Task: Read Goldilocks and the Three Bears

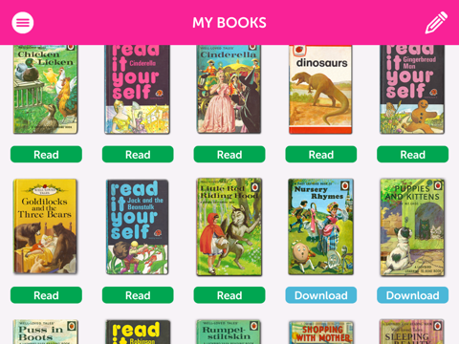Action: (x=46, y=295)
